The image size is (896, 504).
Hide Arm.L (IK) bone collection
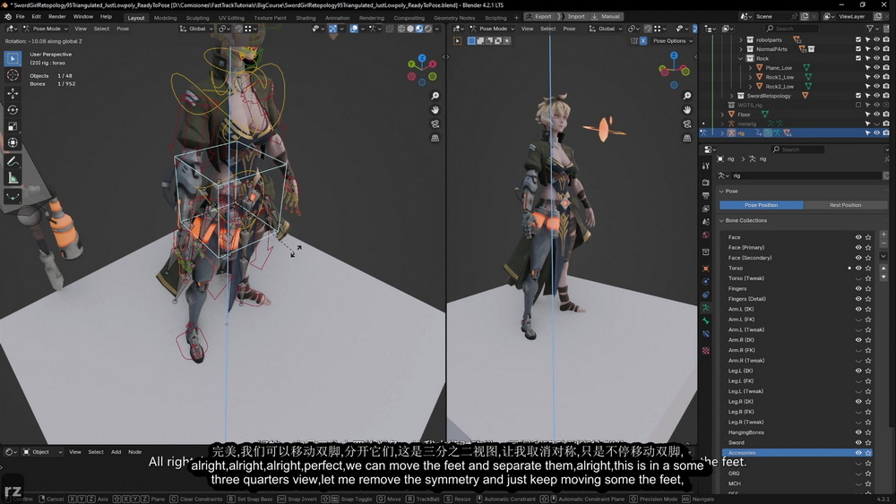[858, 309]
